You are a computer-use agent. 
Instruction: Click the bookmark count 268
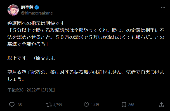(x=131, y=105)
